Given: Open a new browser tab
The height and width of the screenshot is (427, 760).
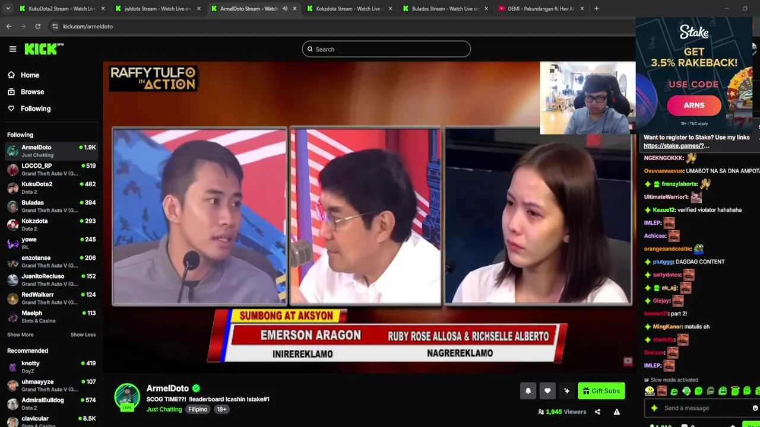Looking at the screenshot, I should (596, 9).
